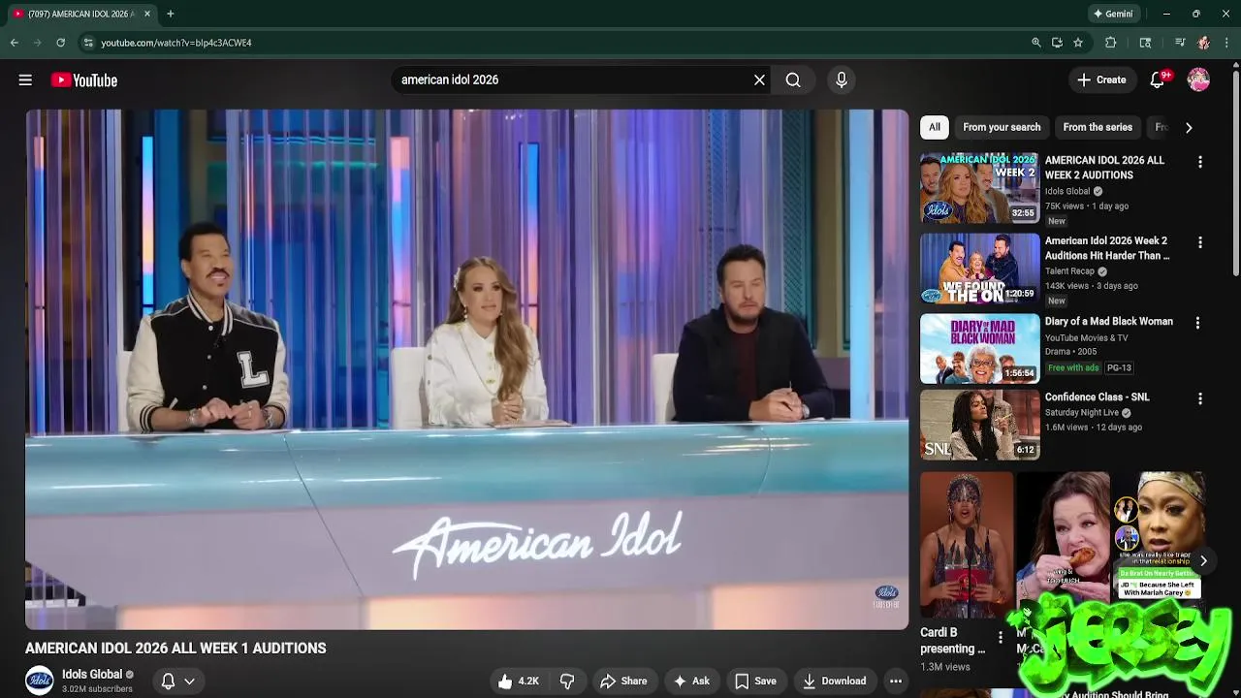The width and height of the screenshot is (1241, 698).
Task: Click the '3.02M subscribers' text
Action: coord(97,689)
